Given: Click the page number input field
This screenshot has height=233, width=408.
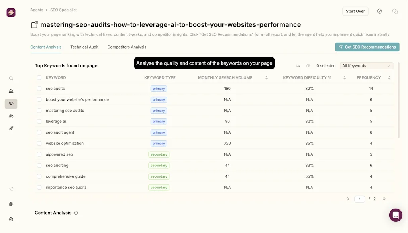Looking at the screenshot, I should point(359,199).
